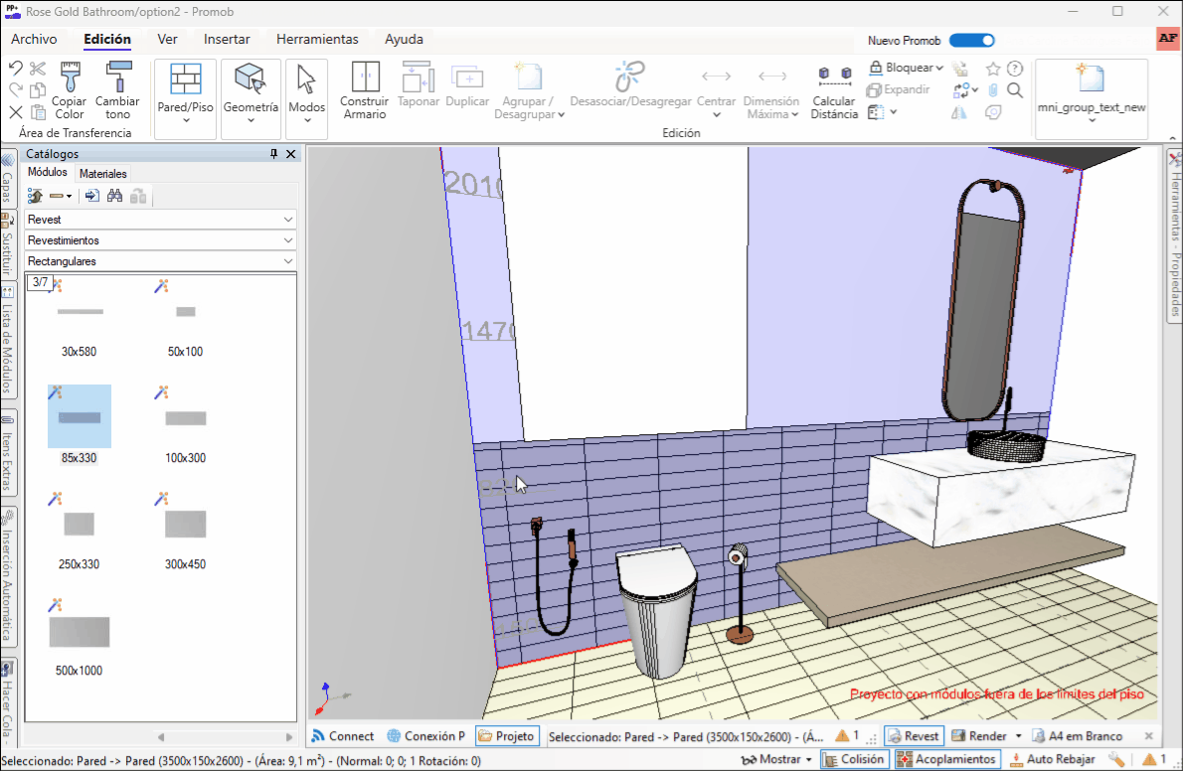Click the blue arrow import icon in Catálogos

coord(92,196)
